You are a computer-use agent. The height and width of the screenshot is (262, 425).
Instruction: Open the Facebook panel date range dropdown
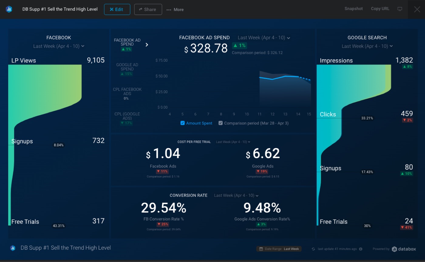(59, 46)
